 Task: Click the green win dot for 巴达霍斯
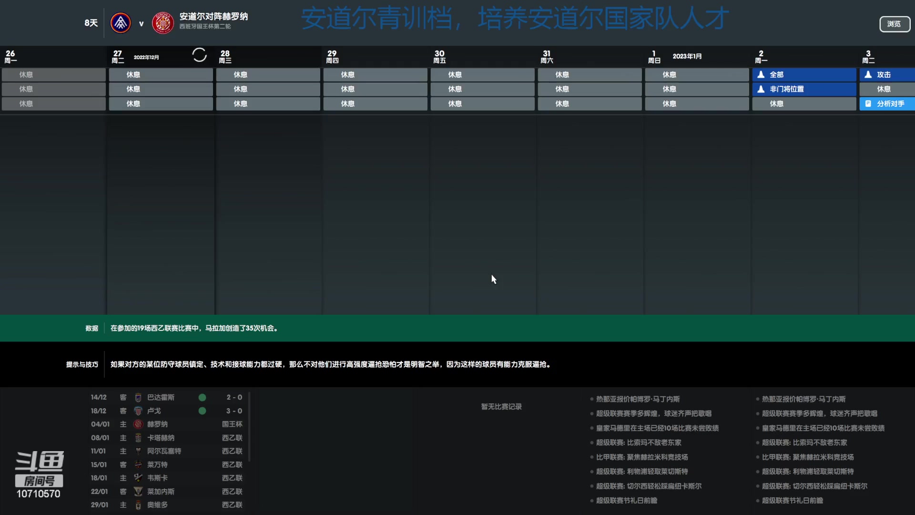click(202, 398)
